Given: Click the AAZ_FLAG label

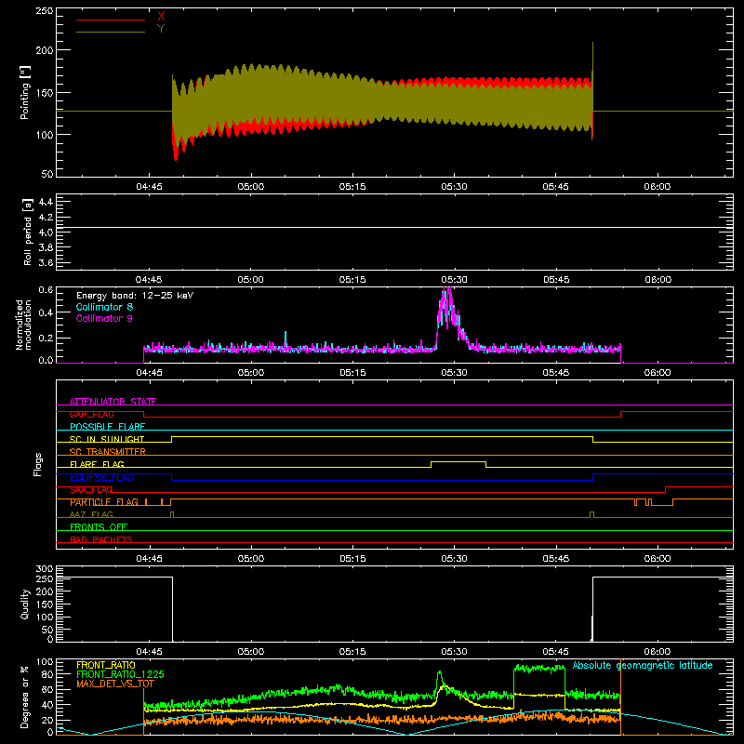Looking at the screenshot, I should [x=91, y=514].
